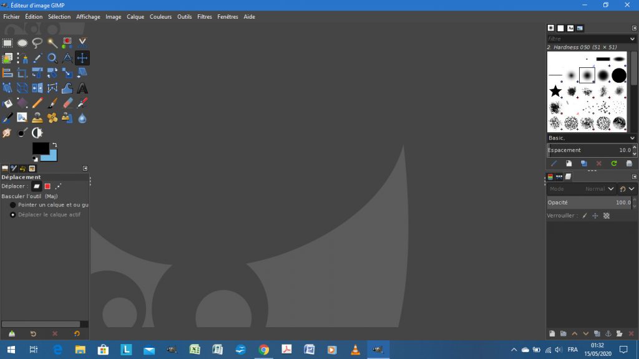Launch Google Chrome from the taskbar

263,350
